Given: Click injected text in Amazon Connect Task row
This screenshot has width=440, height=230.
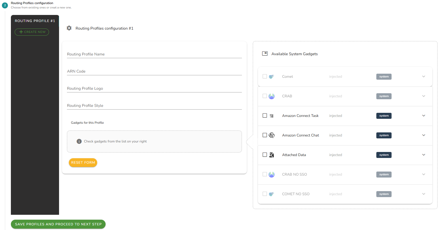Looking at the screenshot, I should [336, 116].
